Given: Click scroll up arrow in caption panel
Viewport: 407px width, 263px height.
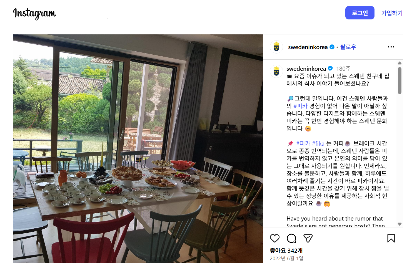Looking at the screenshot, I should pos(399,63).
